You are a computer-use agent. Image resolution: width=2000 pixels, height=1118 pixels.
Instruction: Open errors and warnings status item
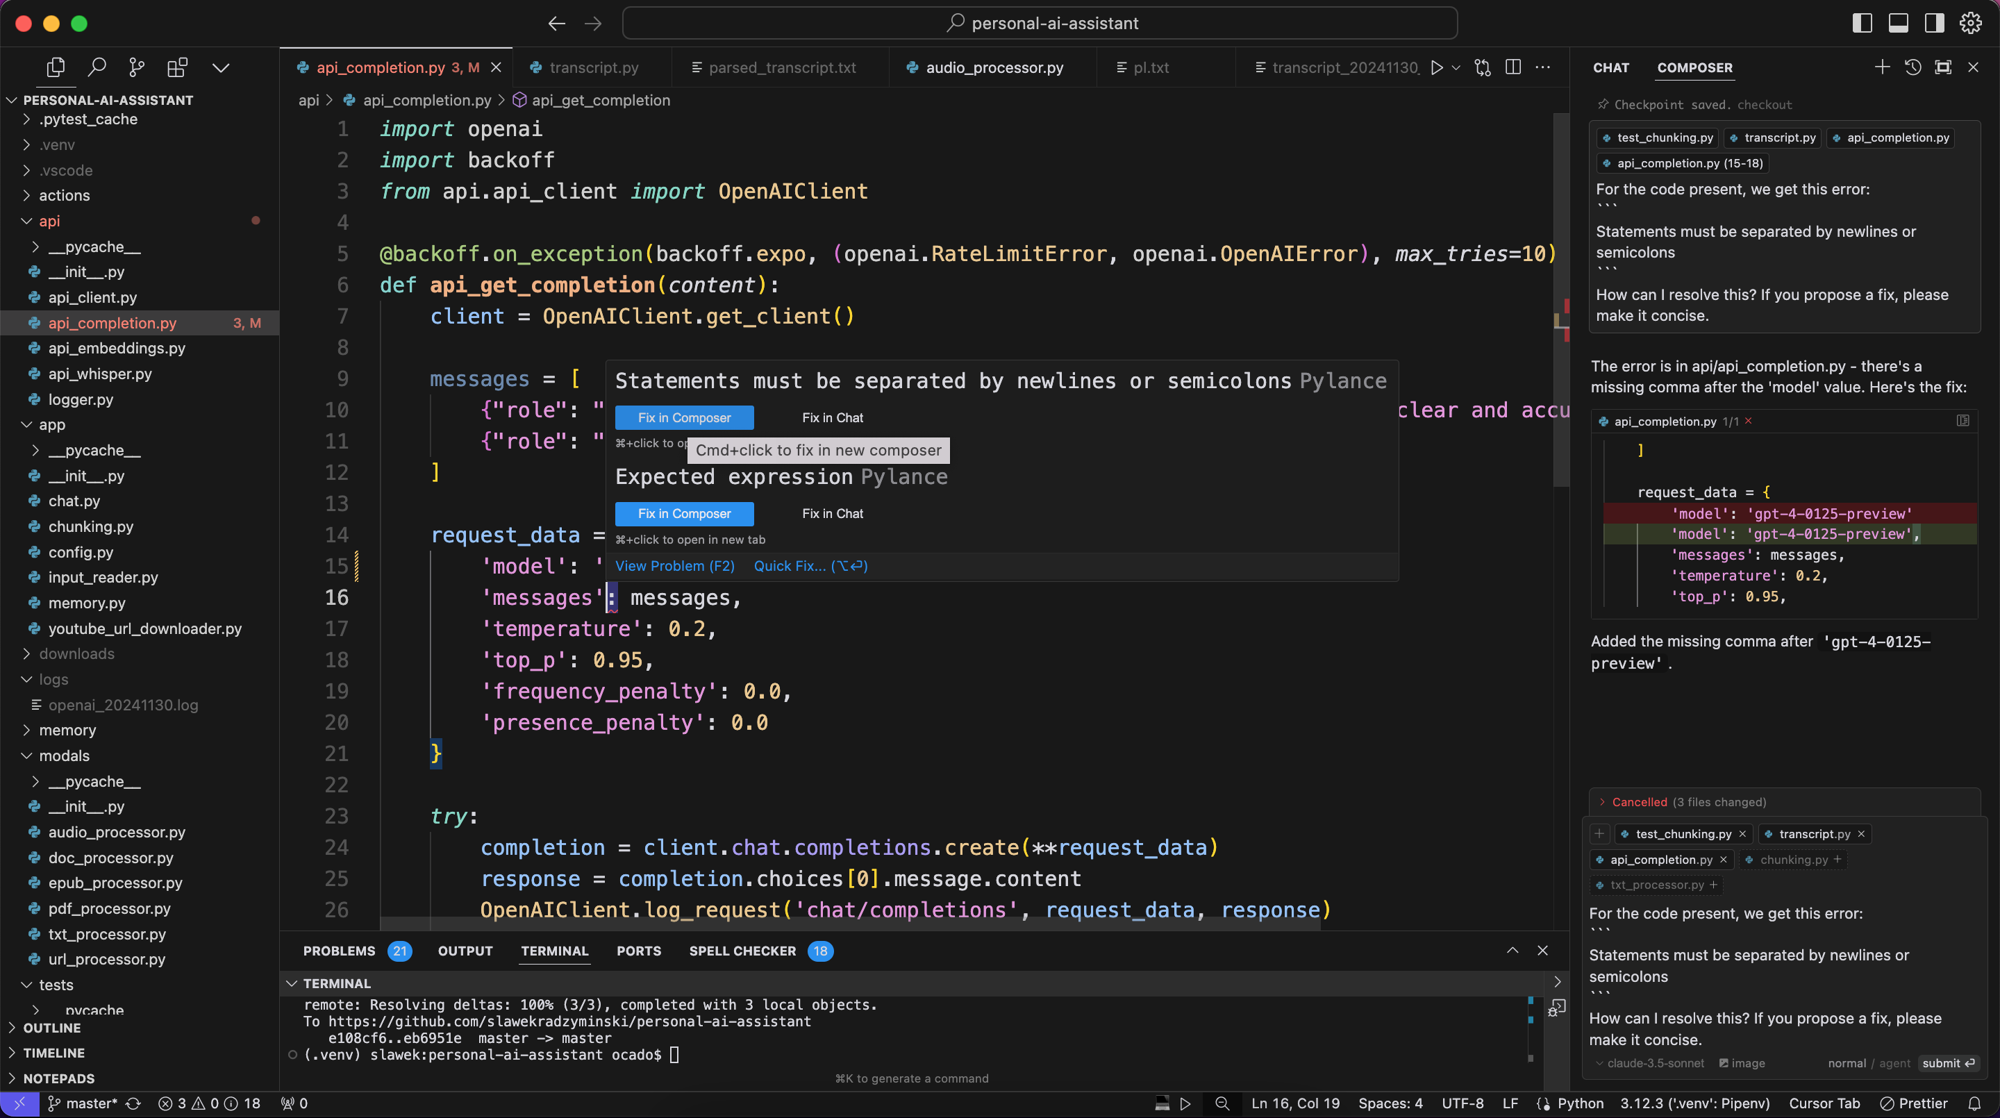[210, 1103]
